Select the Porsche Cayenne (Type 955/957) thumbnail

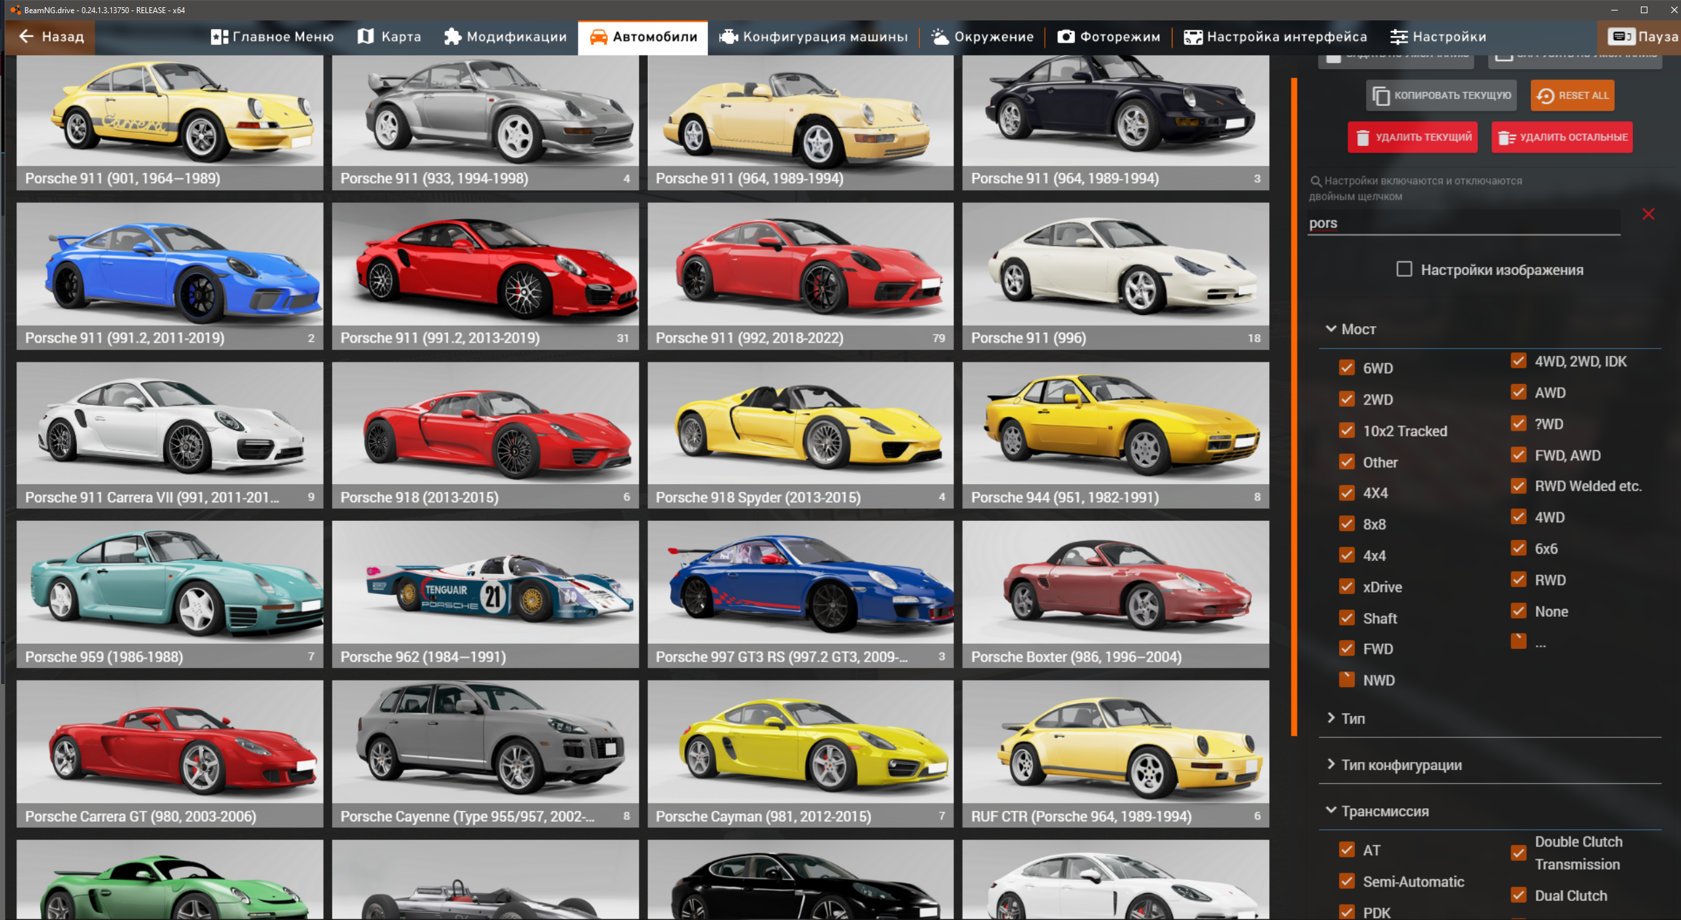coord(485,754)
